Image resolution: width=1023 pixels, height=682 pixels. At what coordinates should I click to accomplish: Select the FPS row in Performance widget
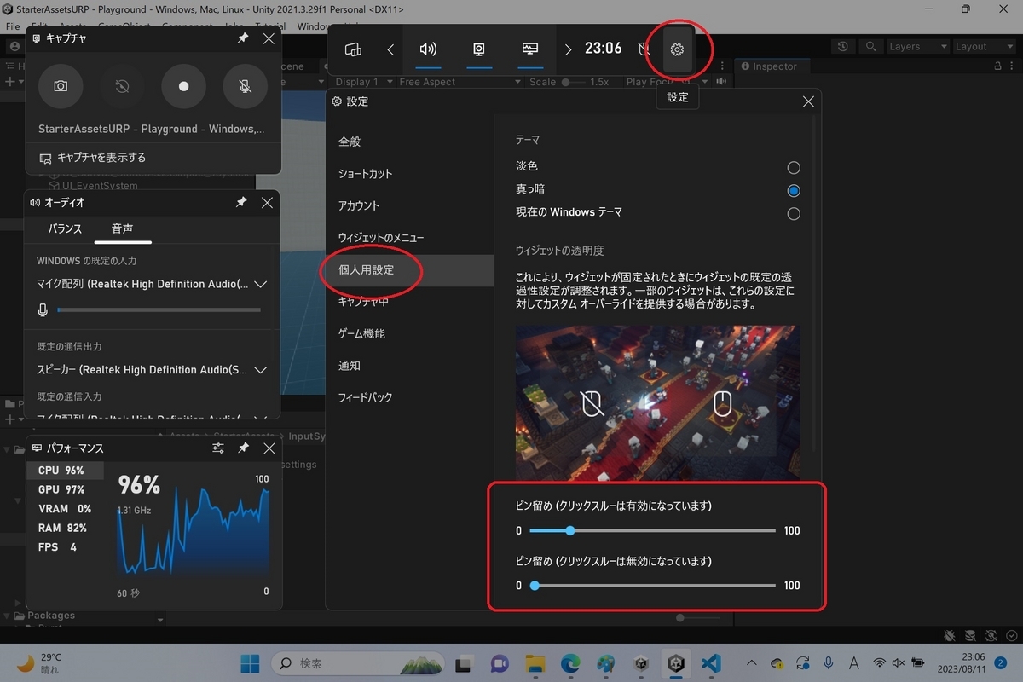click(x=65, y=547)
